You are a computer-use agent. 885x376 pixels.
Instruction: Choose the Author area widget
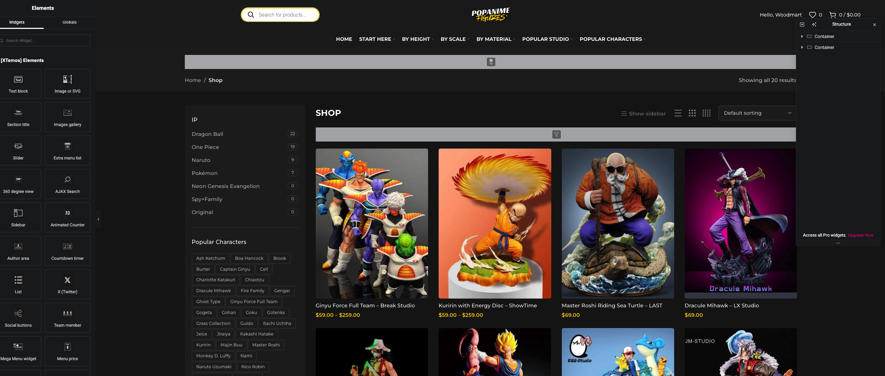coord(18,251)
